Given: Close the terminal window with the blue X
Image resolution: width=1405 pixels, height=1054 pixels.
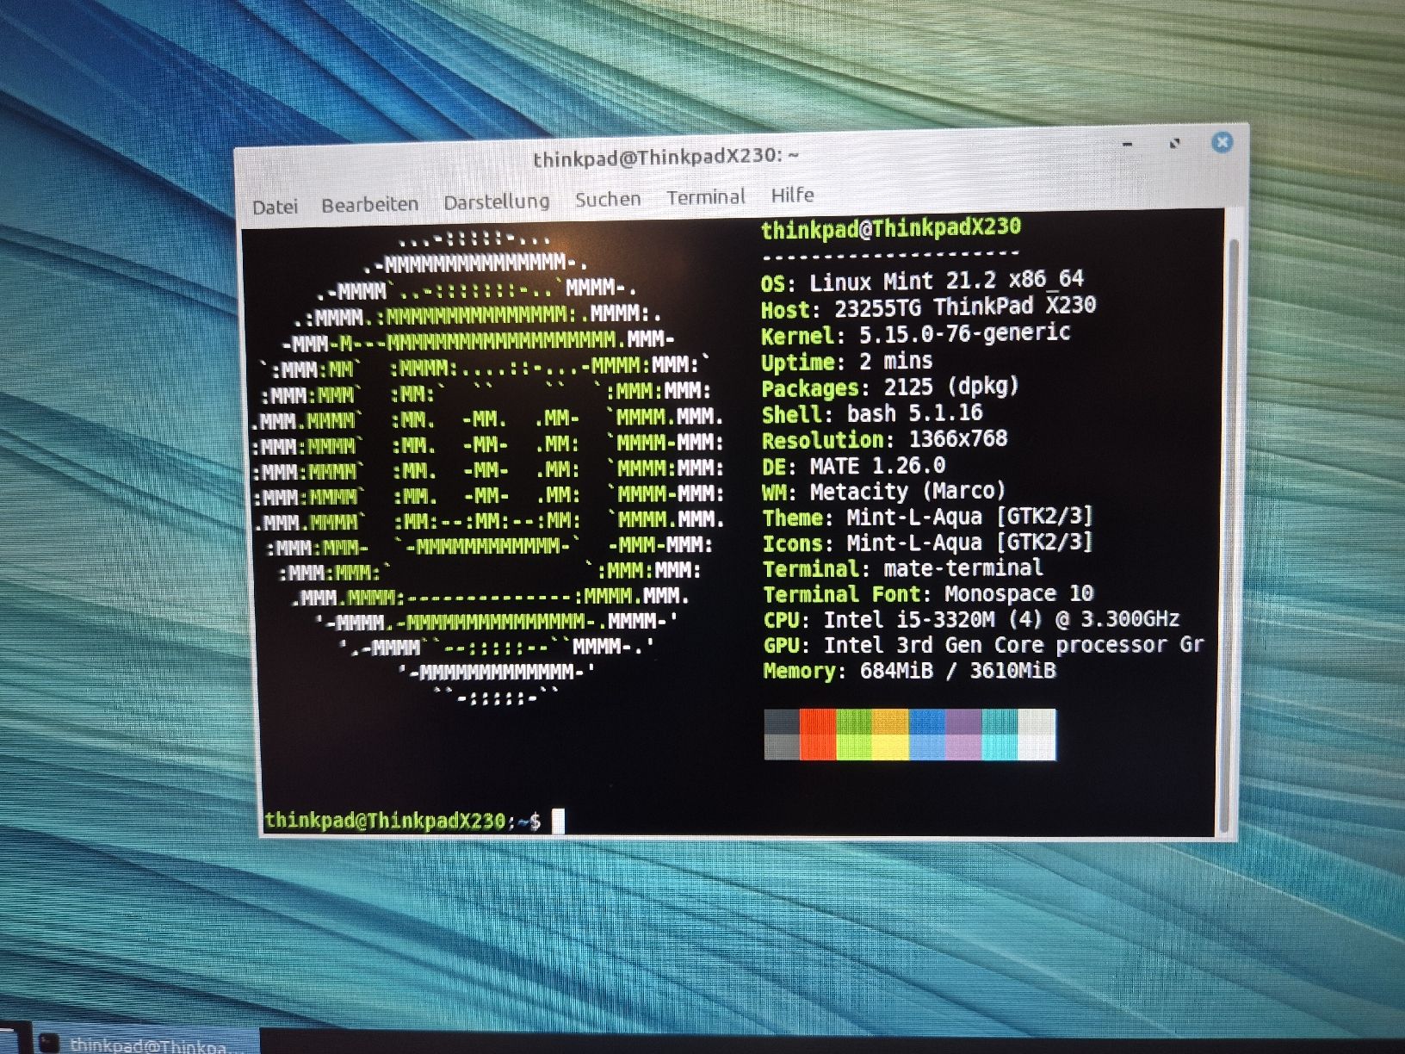Looking at the screenshot, I should coord(1222,142).
